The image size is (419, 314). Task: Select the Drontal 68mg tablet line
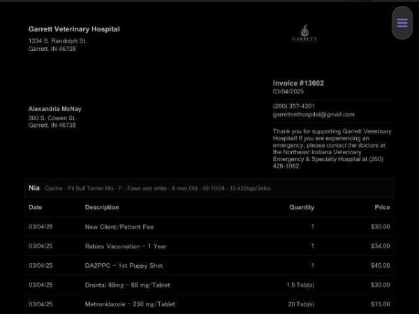click(x=127, y=285)
